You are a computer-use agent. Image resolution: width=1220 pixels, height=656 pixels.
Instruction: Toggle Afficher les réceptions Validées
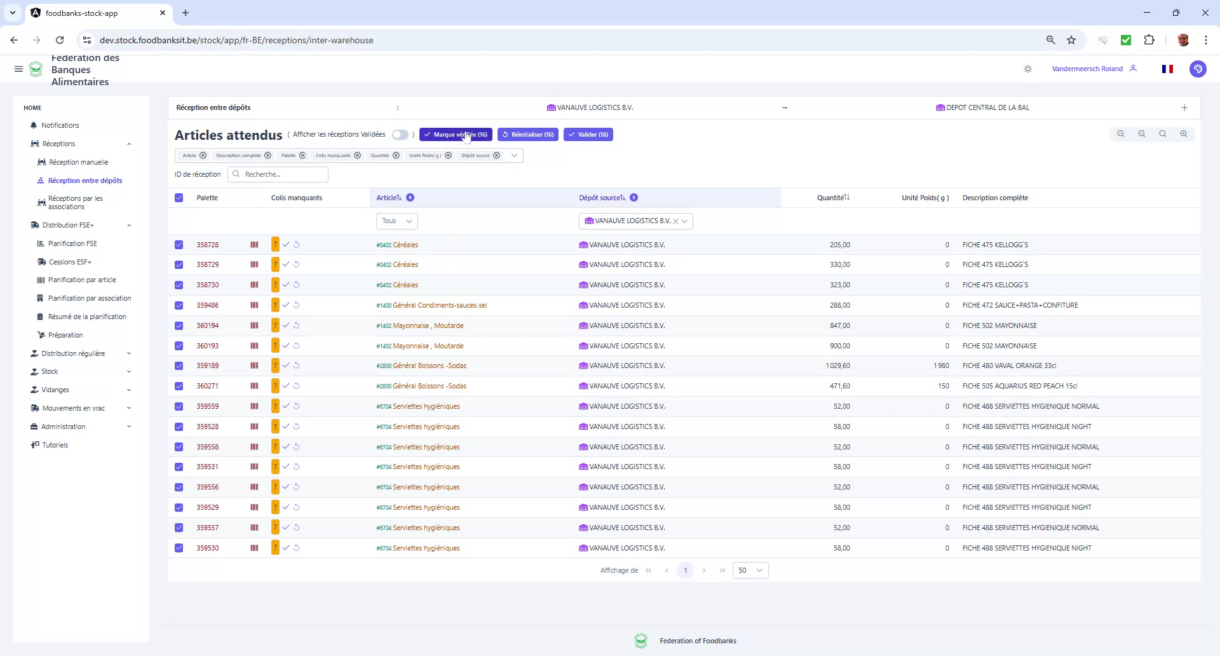tap(400, 135)
